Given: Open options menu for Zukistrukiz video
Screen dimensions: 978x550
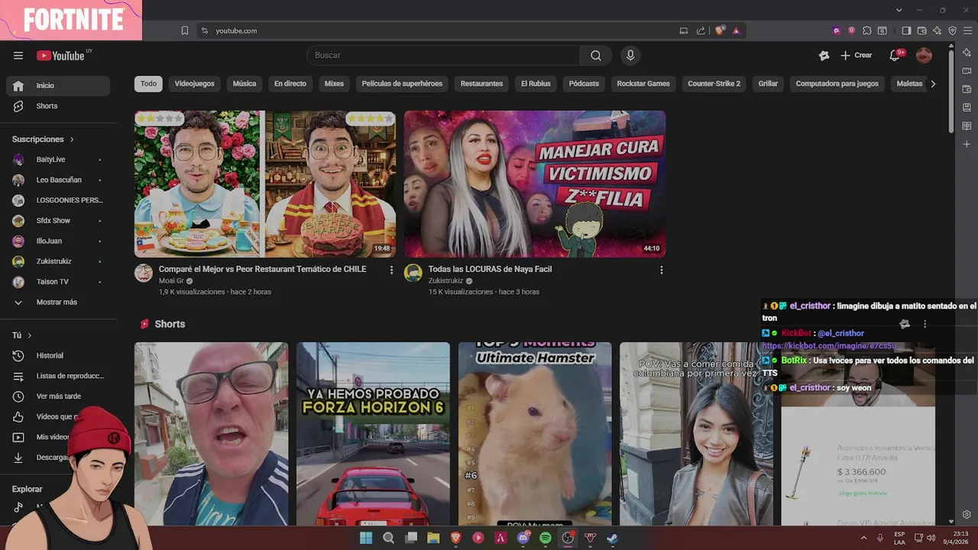Looking at the screenshot, I should click(x=662, y=270).
